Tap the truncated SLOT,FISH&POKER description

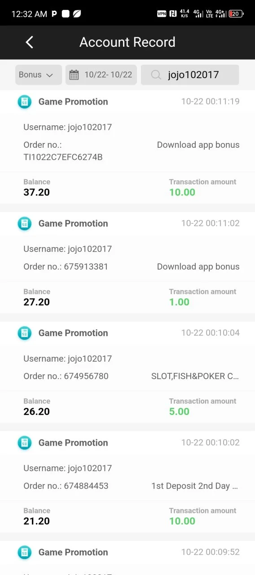pyautogui.click(x=195, y=376)
